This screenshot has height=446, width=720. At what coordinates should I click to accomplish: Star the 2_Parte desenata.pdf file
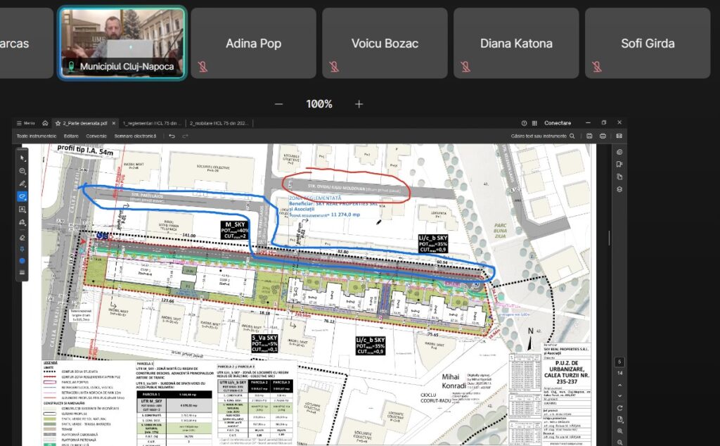[58, 122]
